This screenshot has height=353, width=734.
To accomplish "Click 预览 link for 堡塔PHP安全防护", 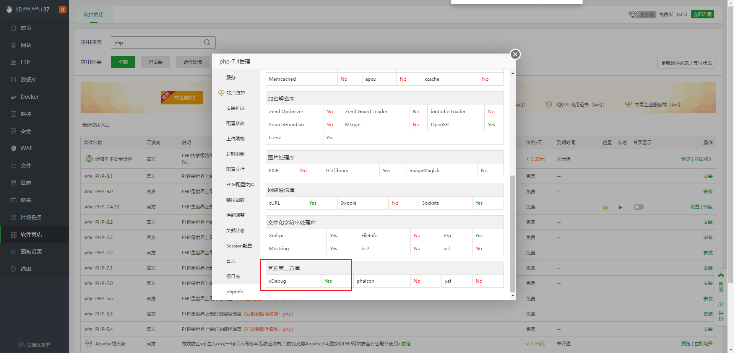I will (x=686, y=159).
